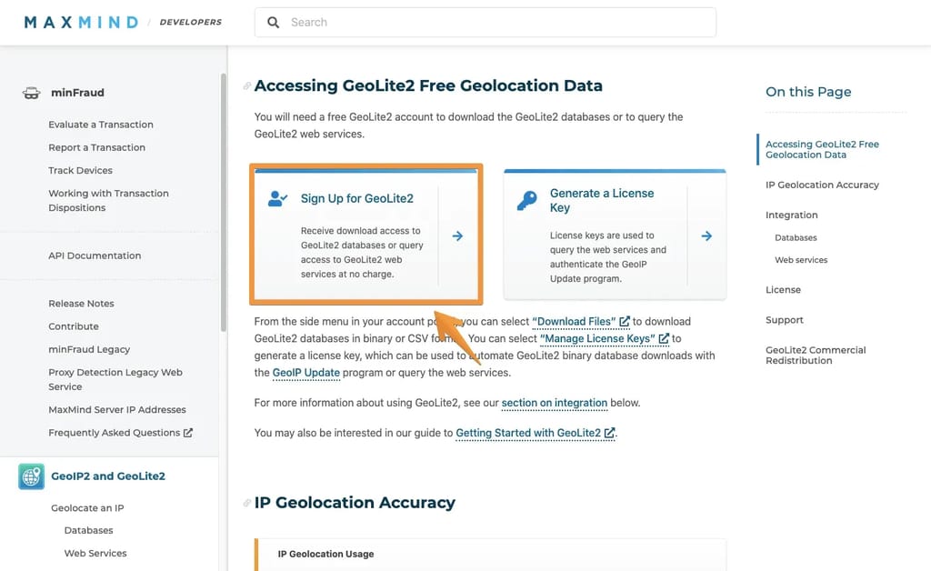Click the "section on integration" link

click(554, 403)
